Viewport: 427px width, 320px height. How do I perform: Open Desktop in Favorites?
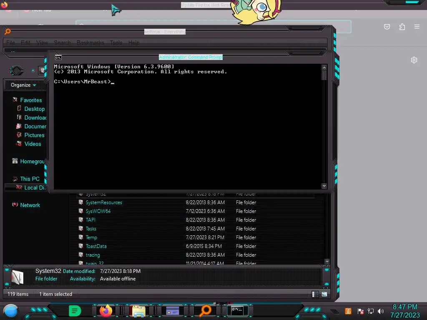pos(34,109)
